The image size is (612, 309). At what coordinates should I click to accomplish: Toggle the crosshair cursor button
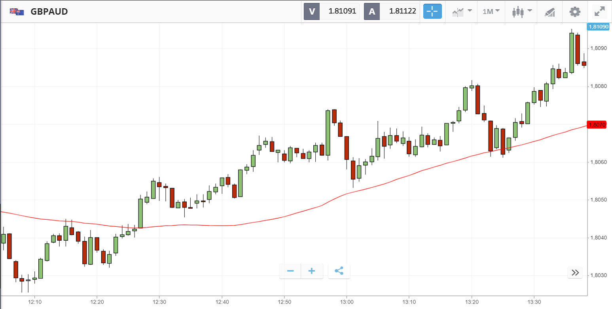point(432,11)
